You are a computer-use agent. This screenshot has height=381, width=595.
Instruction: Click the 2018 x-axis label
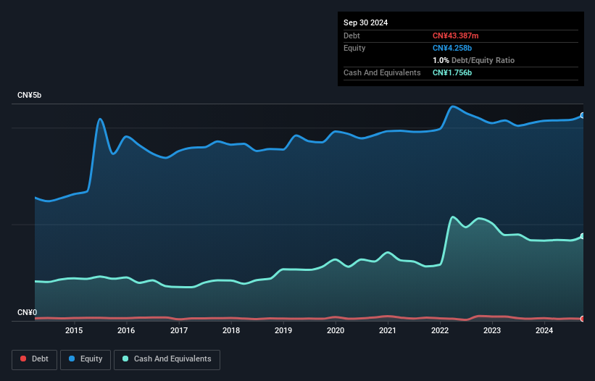(231, 330)
